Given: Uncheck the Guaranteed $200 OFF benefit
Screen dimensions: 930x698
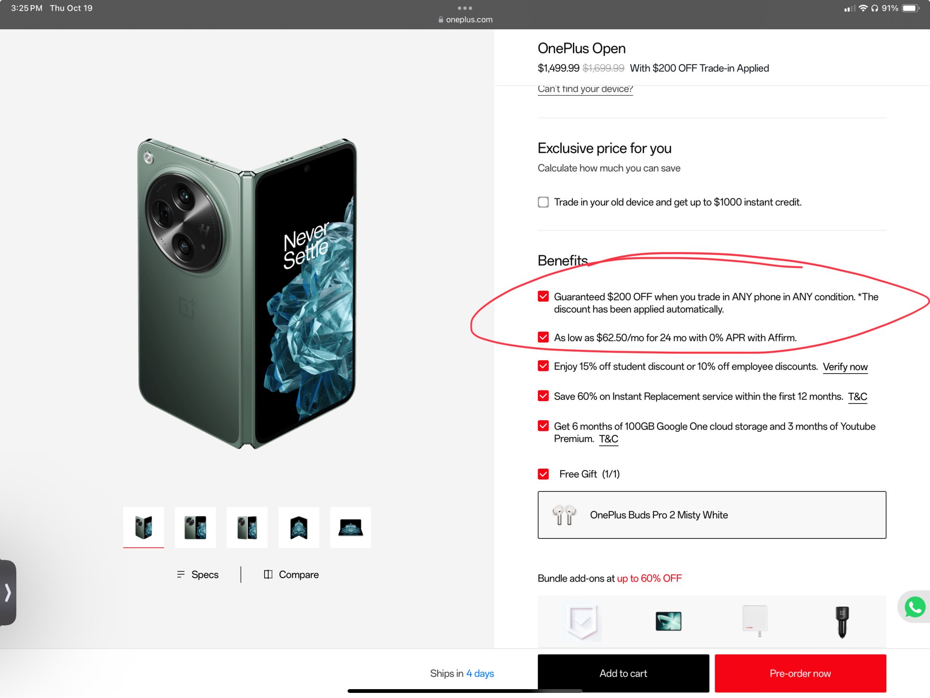Looking at the screenshot, I should tap(543, 296).
